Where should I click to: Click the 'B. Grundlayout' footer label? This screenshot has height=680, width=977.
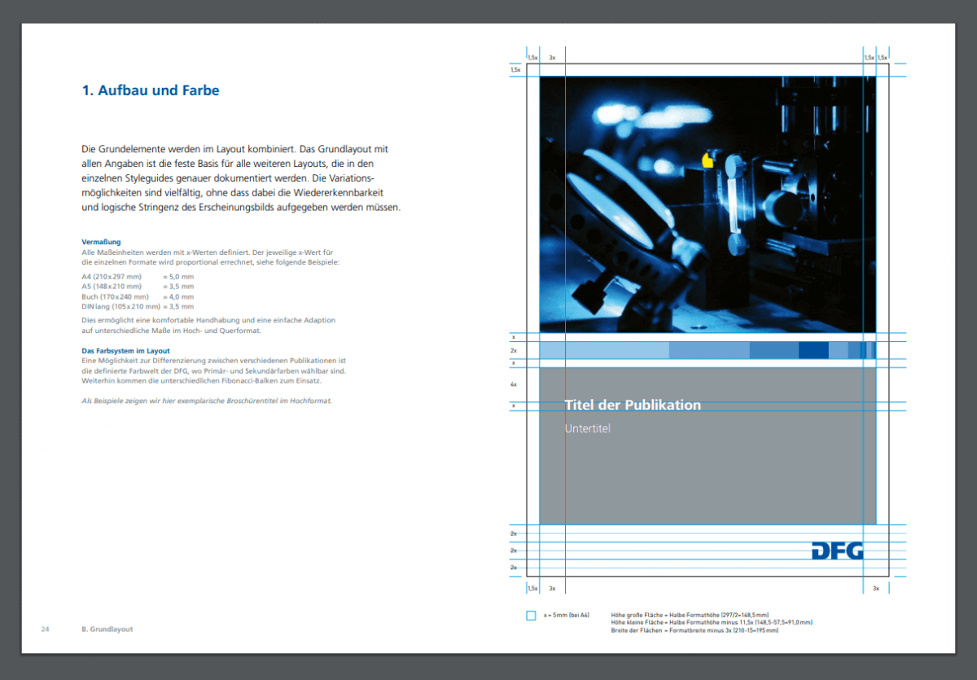(107, 630)
